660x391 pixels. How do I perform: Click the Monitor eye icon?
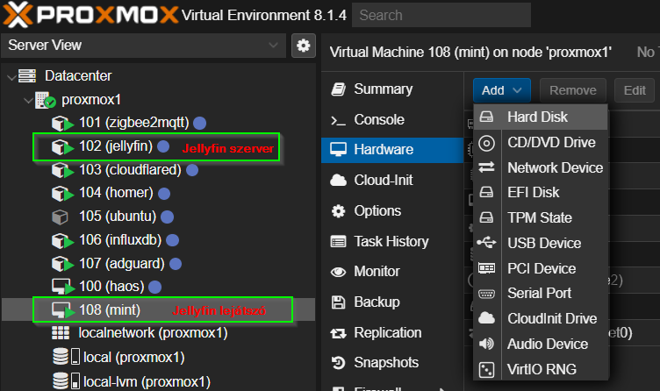click(x=339, y=272)
